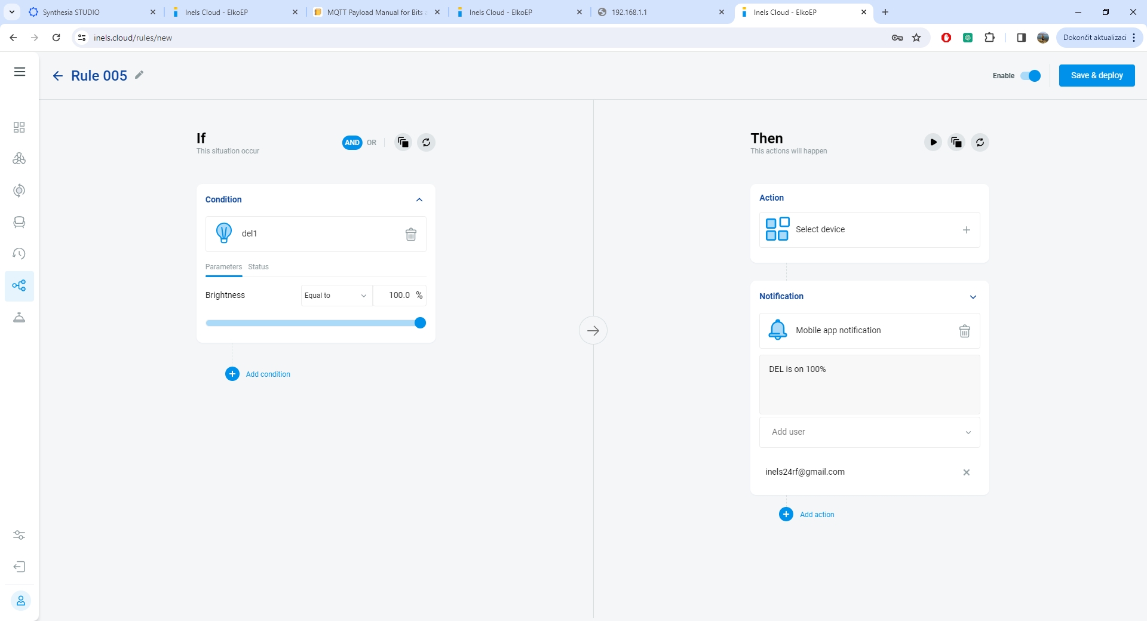Reset the Then actions section
This screenshot has width=1147, height=621.
(980, 143)
